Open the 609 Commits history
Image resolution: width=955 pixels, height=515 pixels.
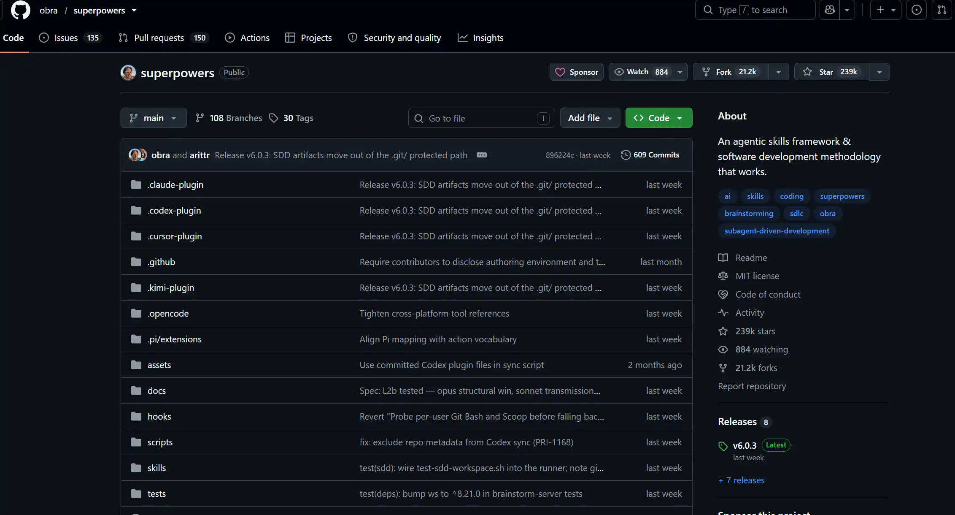[x=650, y=155]
